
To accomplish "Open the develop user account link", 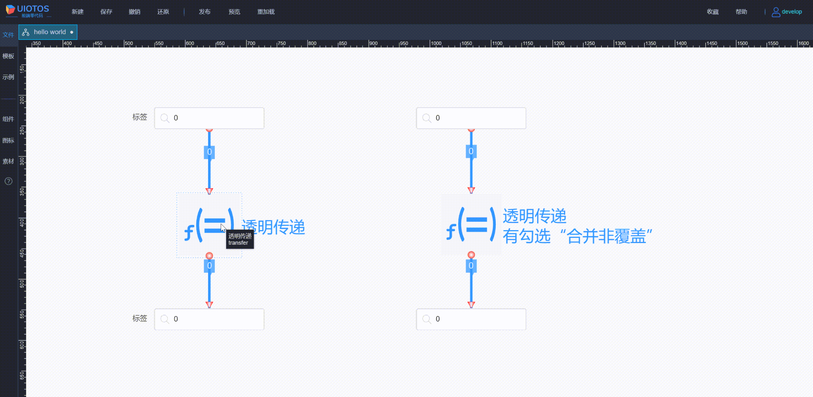I will point(792,12).
